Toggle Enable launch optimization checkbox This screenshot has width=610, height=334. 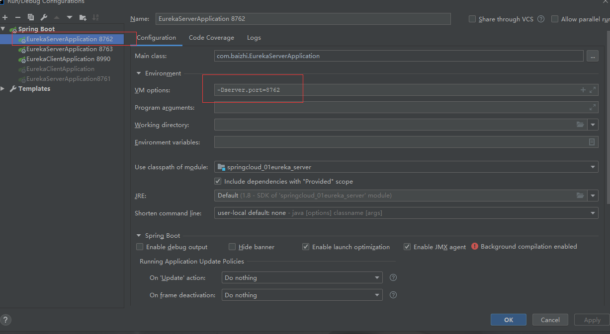[x=306, y=247]
